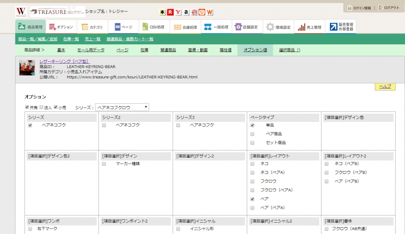This screenshot has width=405, height=234.
Task: Click the Amazon 'a' icon
Action: tap(186, 12)
